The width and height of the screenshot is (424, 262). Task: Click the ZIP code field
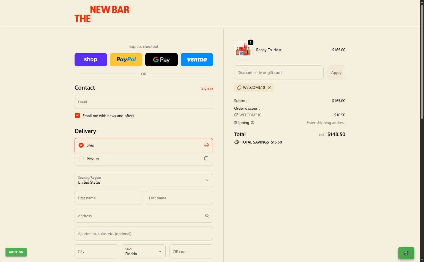click(x=191, y=252)
